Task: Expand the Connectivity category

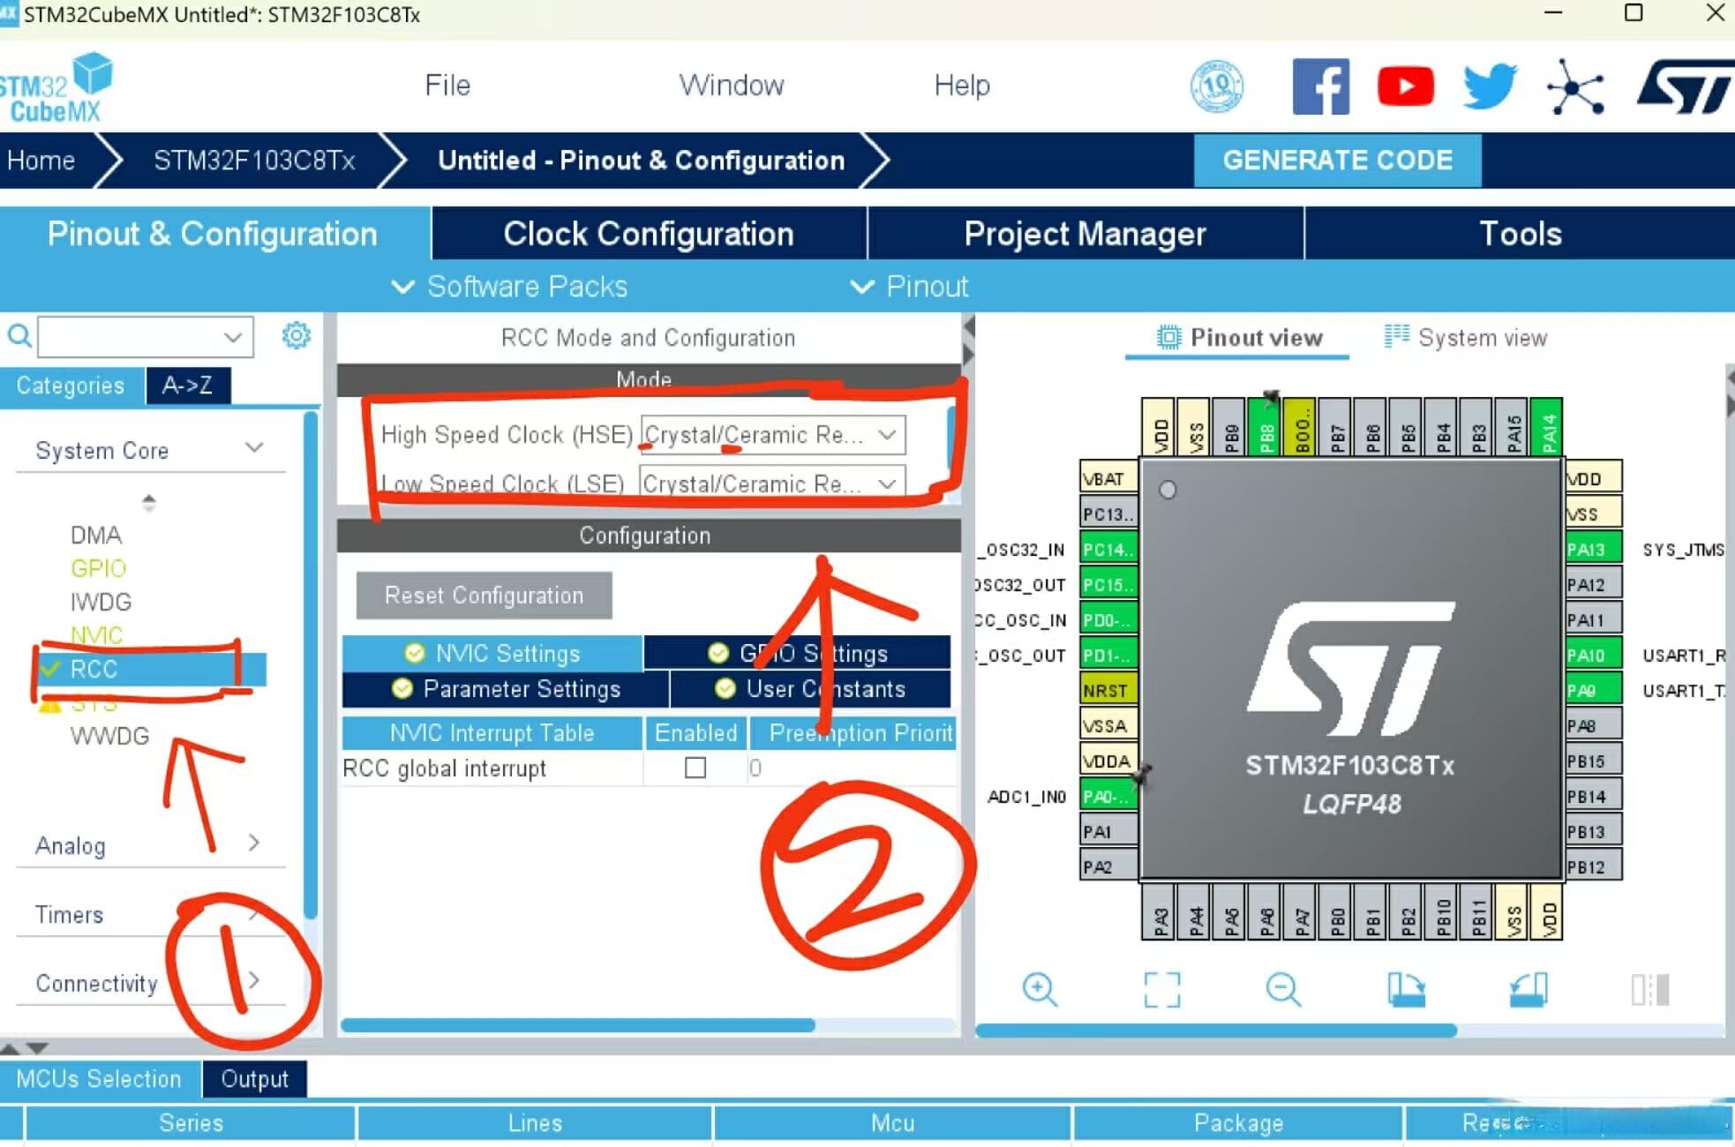Action: [x=254, y=980]
